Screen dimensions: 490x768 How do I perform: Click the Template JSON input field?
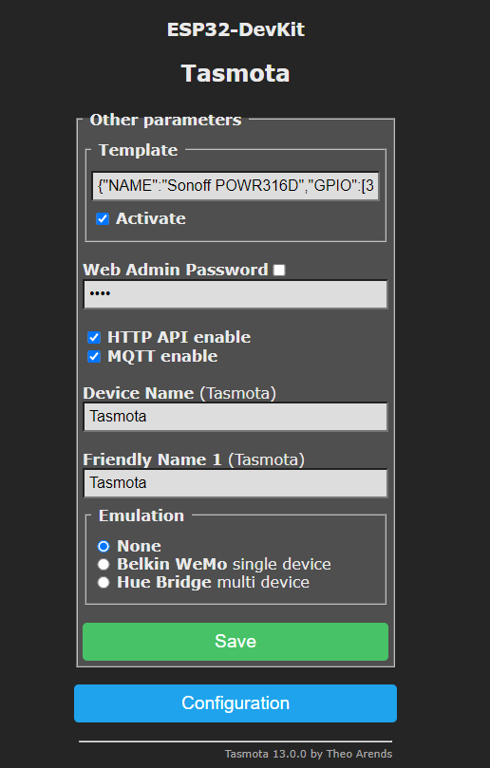click(x=236, y=186)
